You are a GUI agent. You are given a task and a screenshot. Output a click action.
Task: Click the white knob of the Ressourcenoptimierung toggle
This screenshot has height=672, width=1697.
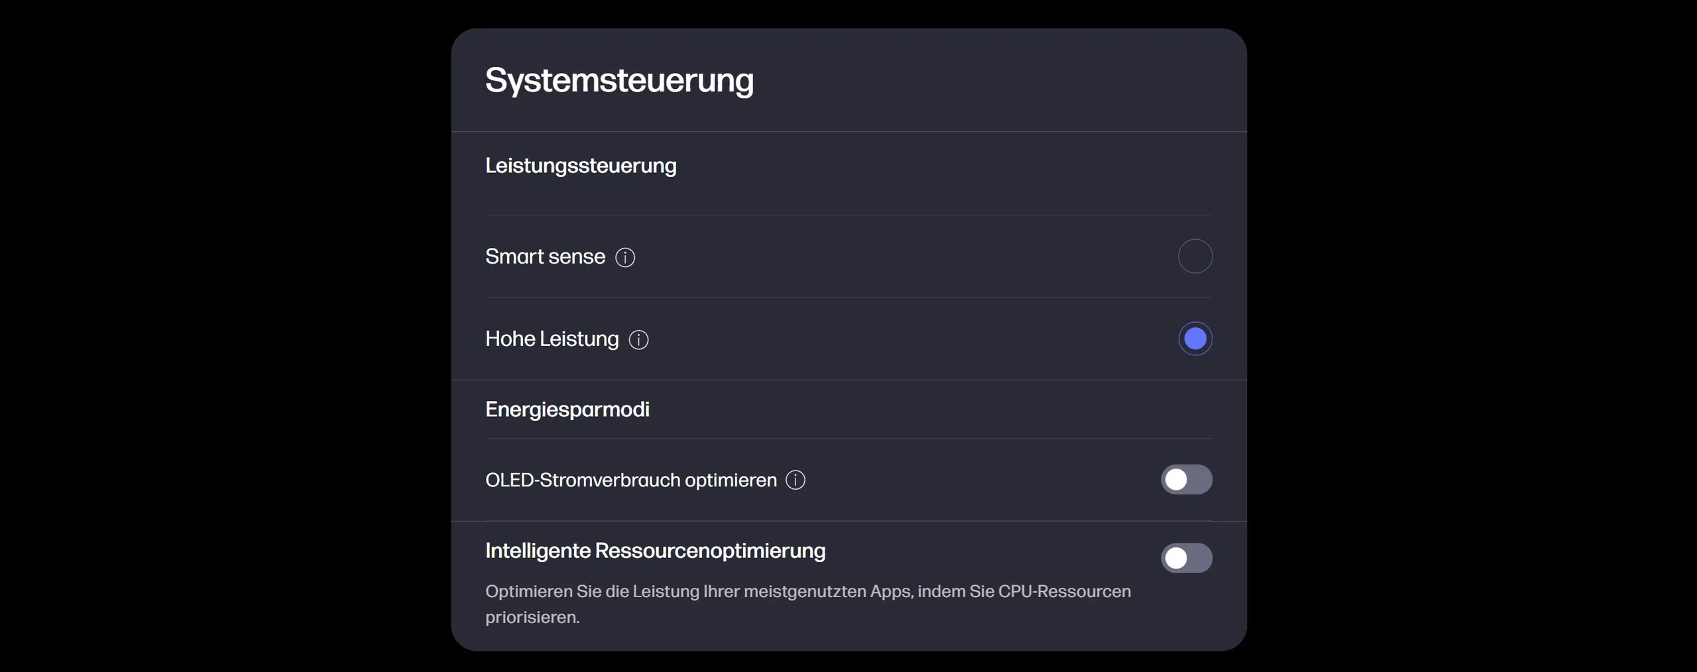pos(1176,558)
